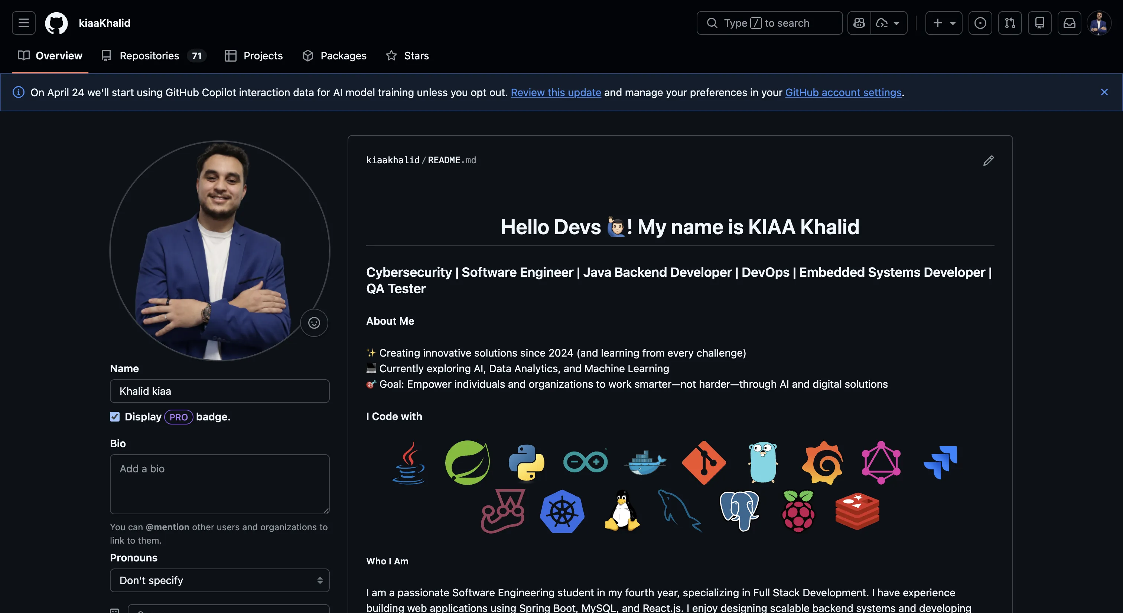This screenshot has width=1123, height=613.
Task: Open the GitHub Copilot chat icon
Action: tap(859, 23)
